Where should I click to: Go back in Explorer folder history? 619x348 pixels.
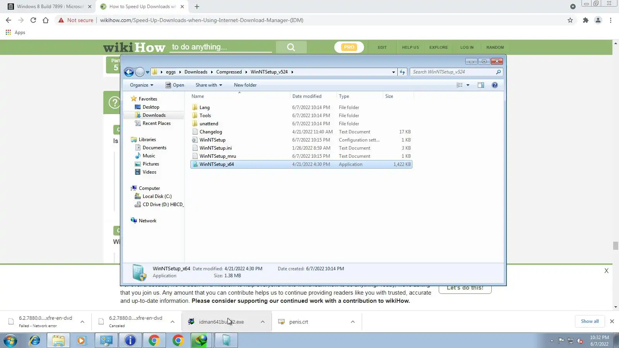129,72
